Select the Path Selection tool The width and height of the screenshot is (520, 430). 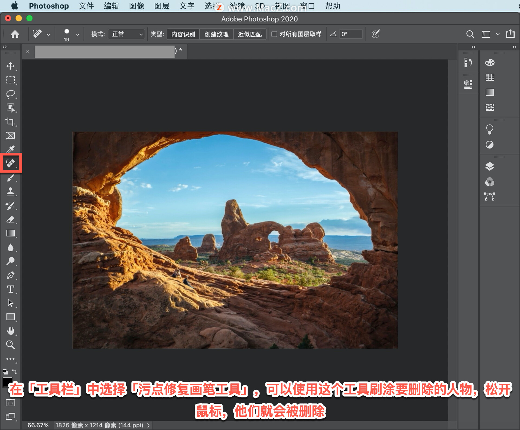(x=11, y=303)
